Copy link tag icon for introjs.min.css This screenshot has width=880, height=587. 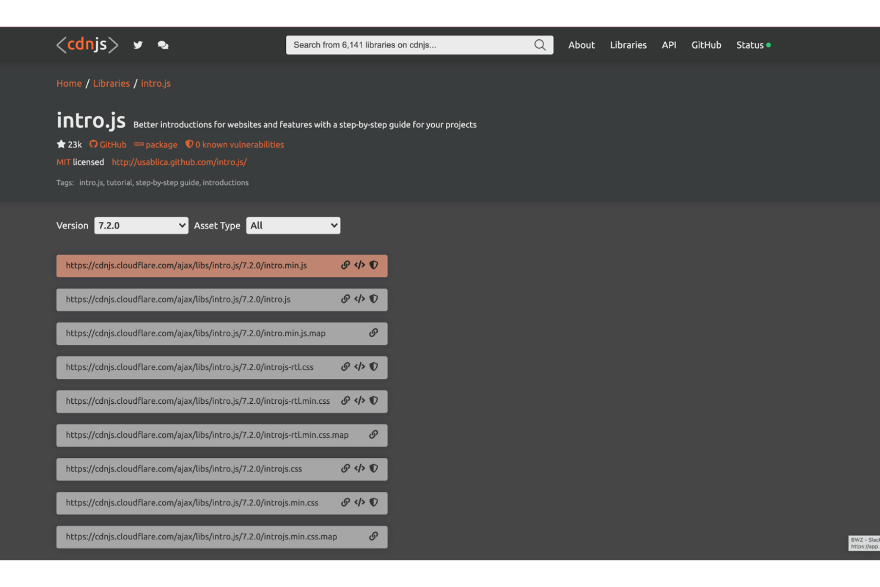[x=360, y=503]
